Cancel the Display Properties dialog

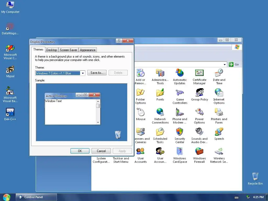pos(101,151)
